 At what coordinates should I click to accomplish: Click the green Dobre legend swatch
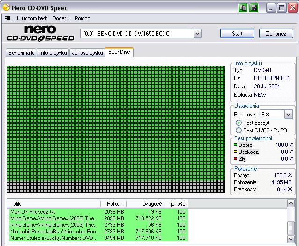pos(235,145)
